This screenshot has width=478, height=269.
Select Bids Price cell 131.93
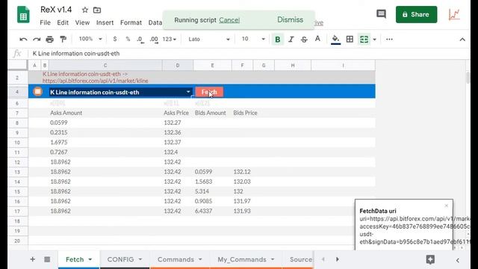(x=242, y=211)
